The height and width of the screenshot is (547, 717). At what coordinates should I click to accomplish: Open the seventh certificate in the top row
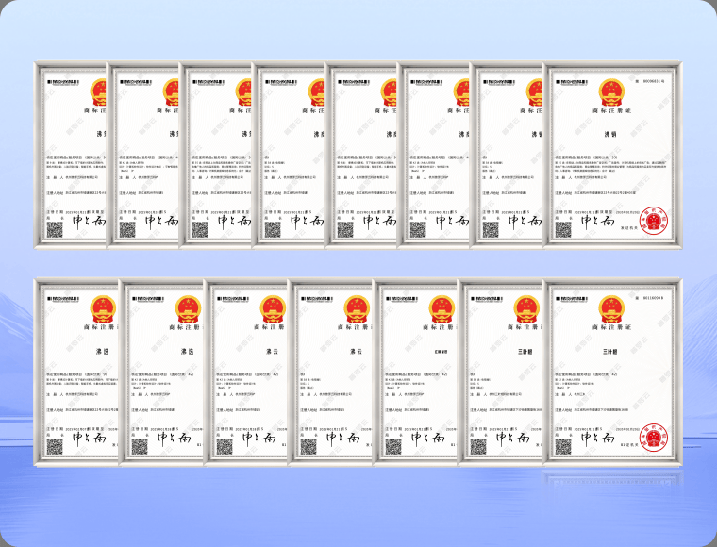point(506,156)
